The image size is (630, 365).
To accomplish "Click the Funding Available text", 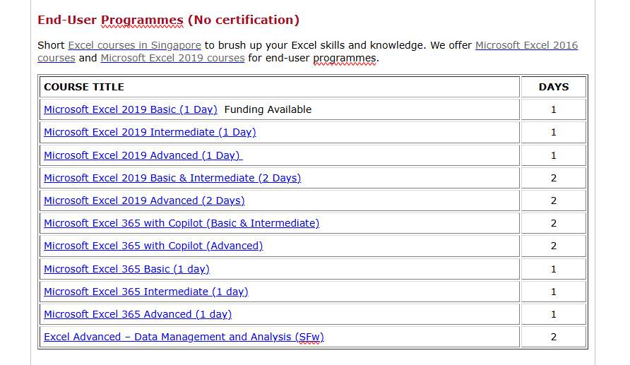I will pos(268,109).
